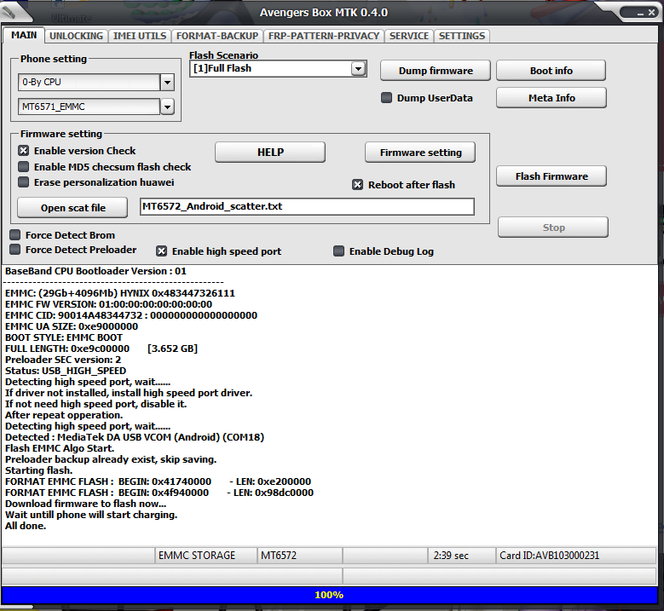664x611 pixels.
Task: Enable MD5 checsum flash check checkbox
Action: click(x=24, y=167)
